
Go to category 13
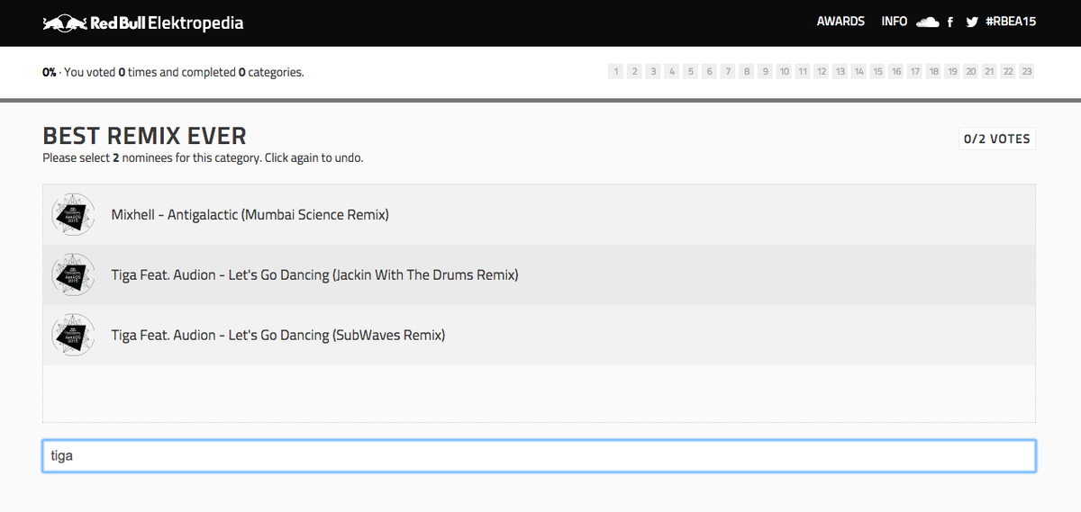(840, 71)
